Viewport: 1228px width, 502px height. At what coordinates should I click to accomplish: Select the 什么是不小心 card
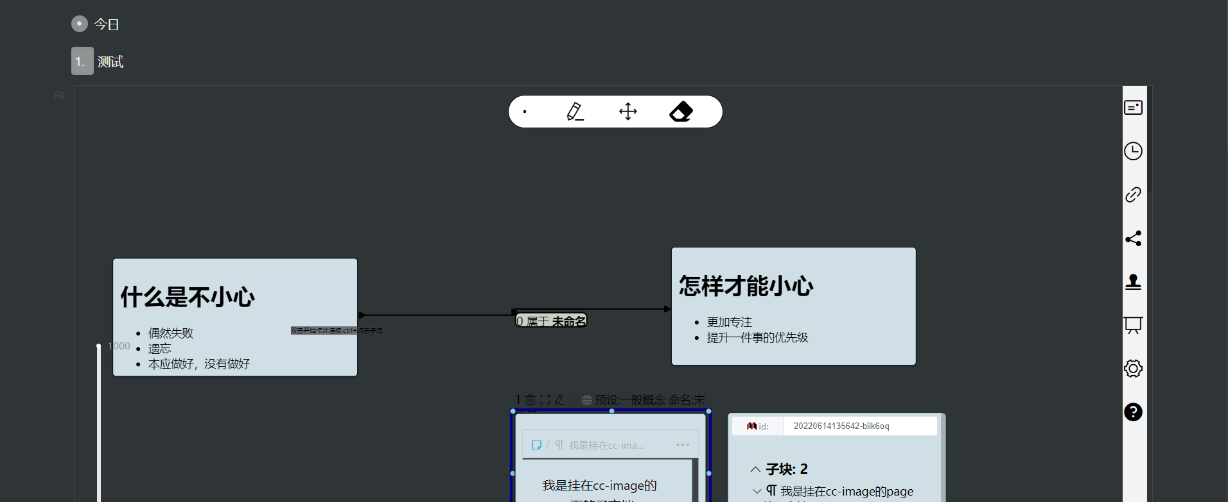[x=235, y=317]
